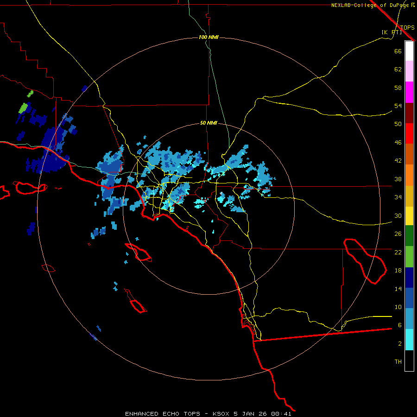Click the "26" scale value

398,234
